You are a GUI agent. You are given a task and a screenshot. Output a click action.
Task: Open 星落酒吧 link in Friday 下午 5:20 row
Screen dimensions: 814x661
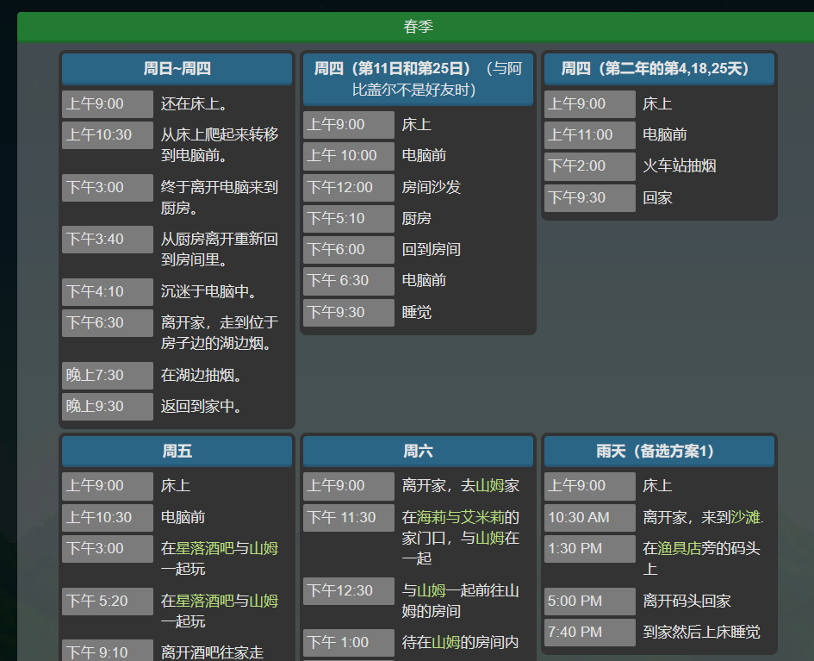(204, 601)
